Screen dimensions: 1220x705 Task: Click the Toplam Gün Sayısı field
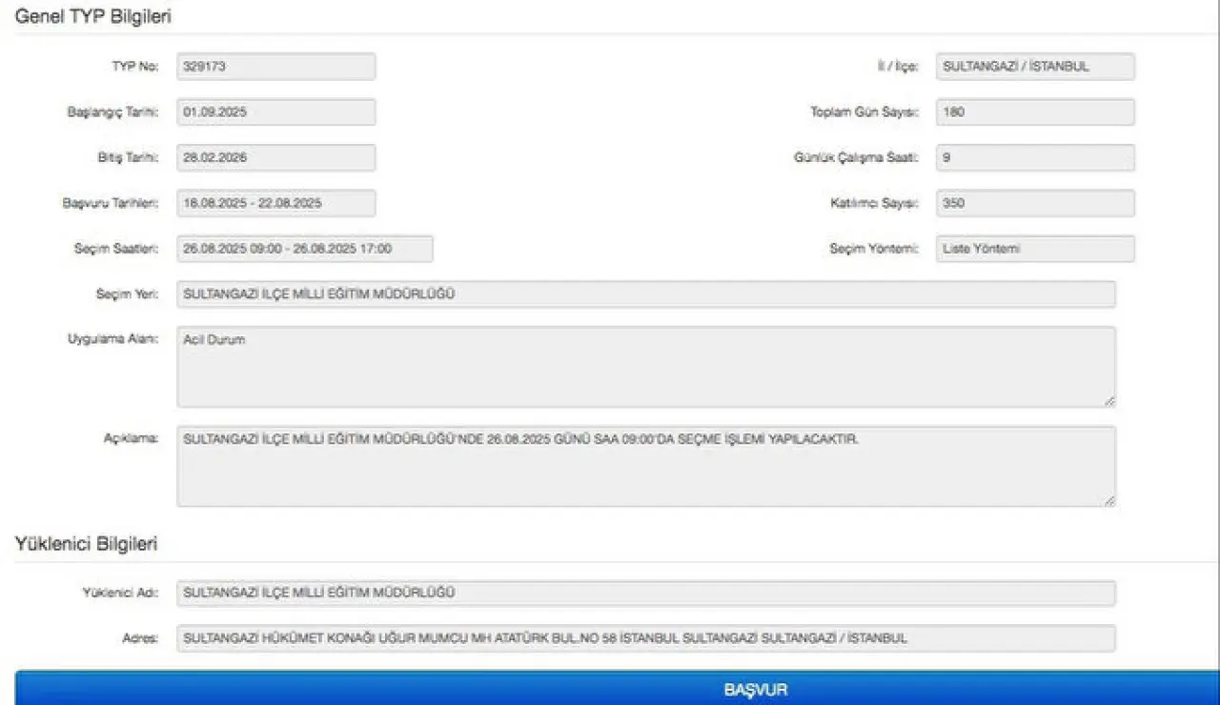1035,111
